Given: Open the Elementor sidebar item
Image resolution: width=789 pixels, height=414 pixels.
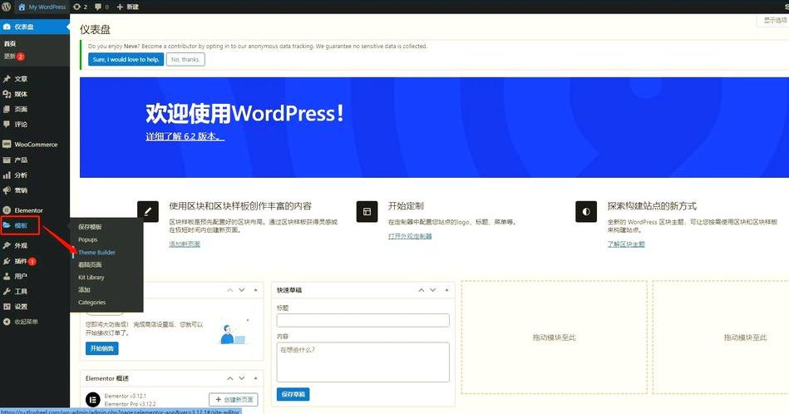Looking at the screenshot, I should coord(35,210).
